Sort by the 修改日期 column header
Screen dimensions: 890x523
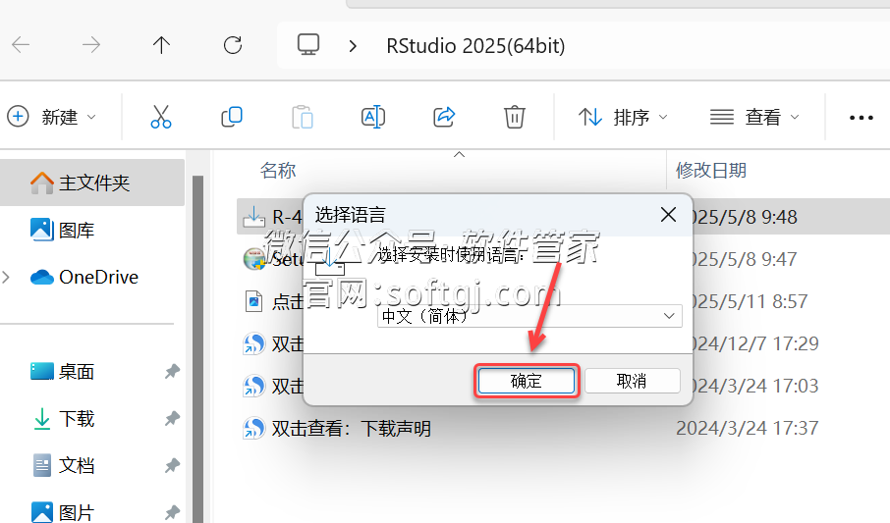(710, 170)
